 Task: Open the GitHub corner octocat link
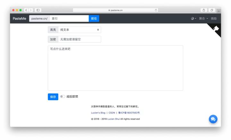pyautogui.click(x=216, y=28)
